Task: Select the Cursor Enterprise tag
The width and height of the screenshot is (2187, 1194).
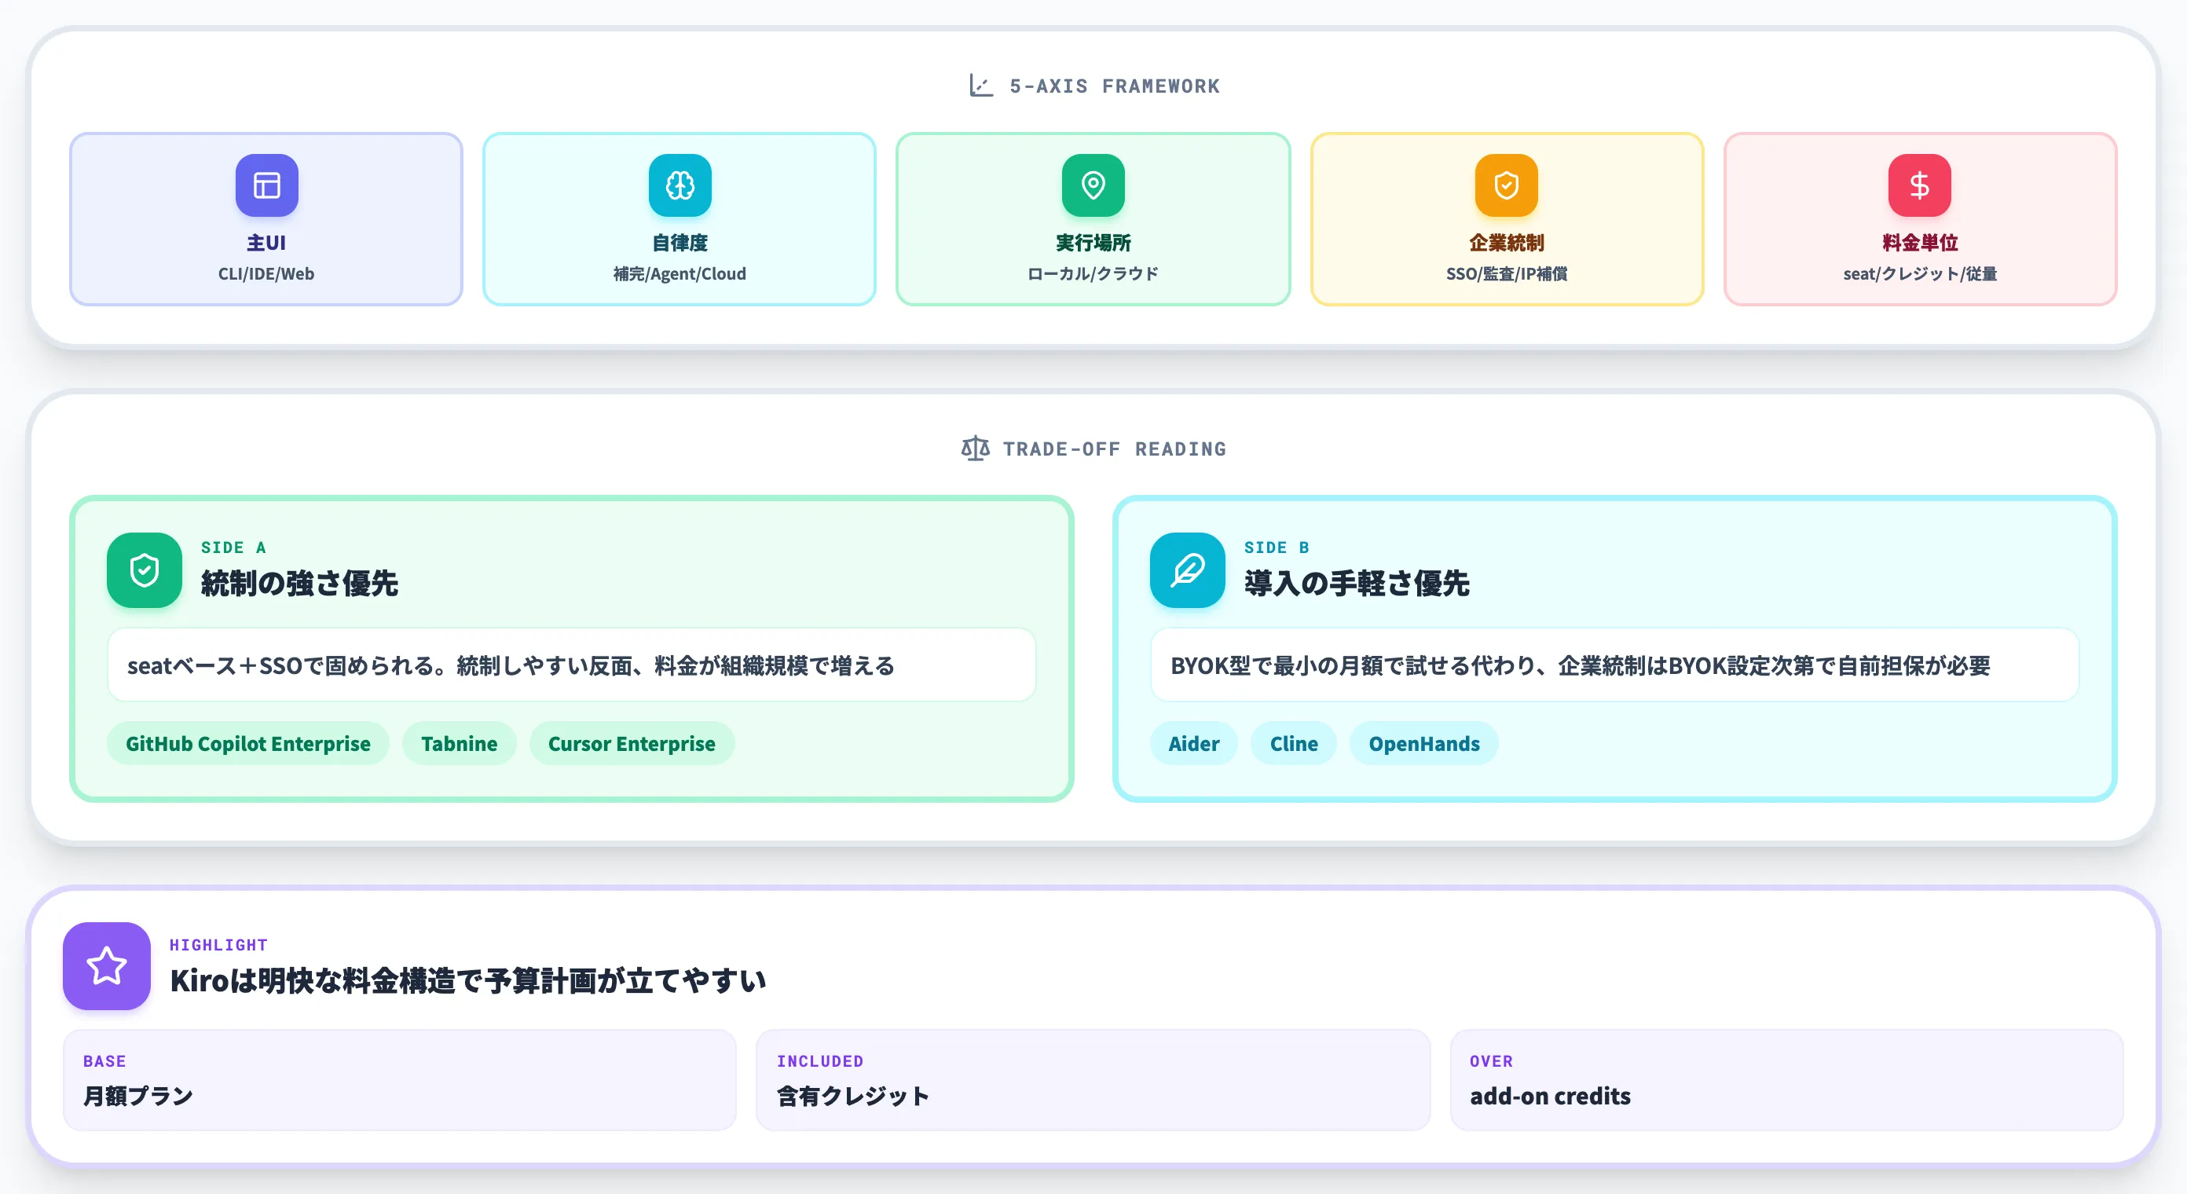Action: (632, 744)
